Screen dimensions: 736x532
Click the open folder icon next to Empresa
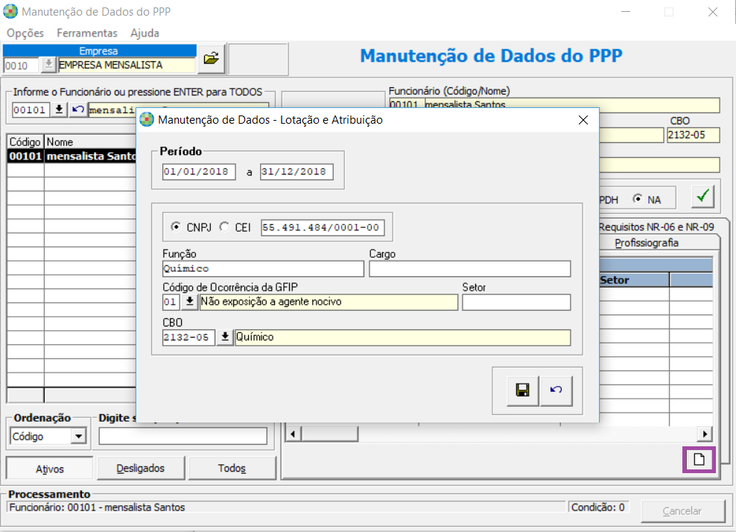coord(212,58)
